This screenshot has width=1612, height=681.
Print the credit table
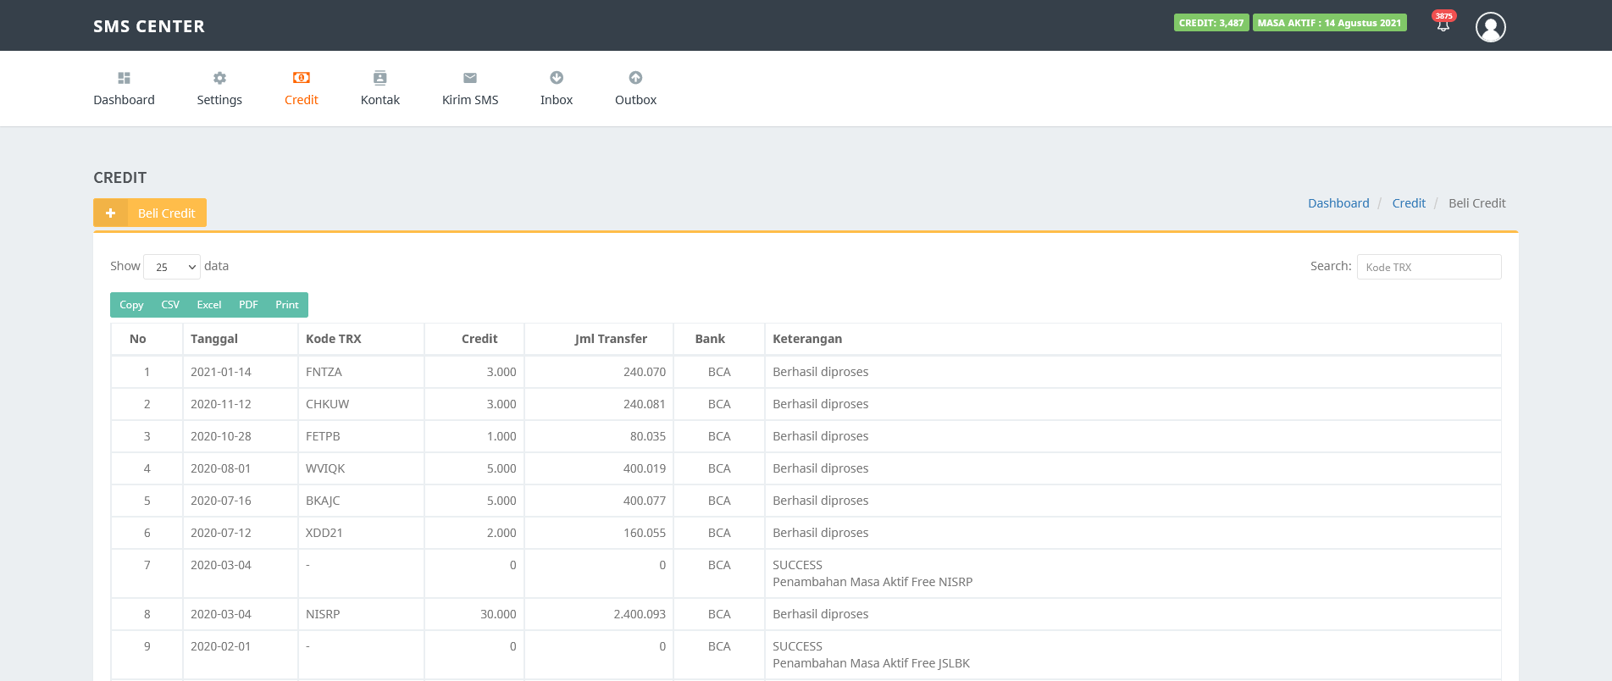[287, 305]
